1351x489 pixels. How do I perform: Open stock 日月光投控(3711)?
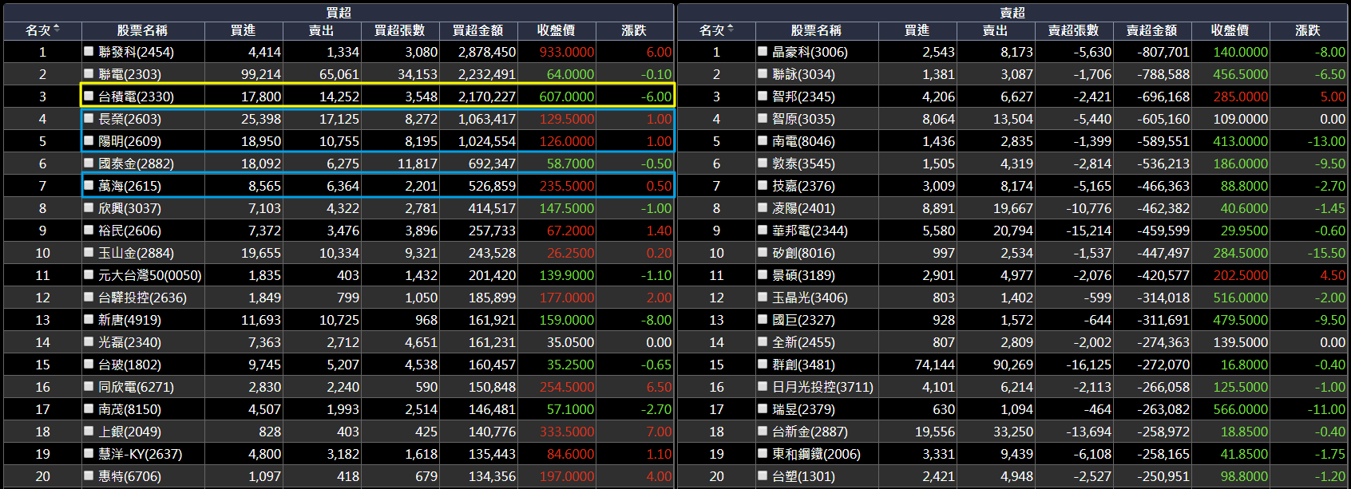822,387
